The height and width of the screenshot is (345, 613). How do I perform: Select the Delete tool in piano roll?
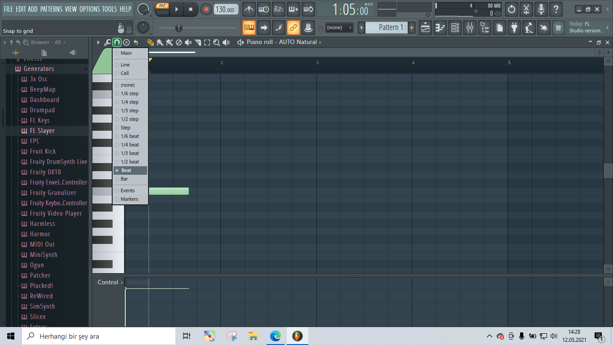click(179, 42)
